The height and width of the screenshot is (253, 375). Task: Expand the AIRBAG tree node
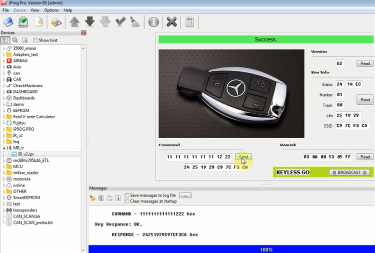click(4, 61)
